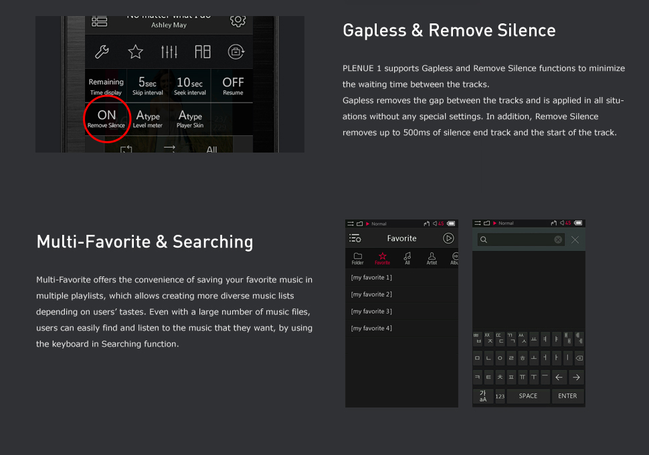Tap the headphone icon on search screen status bar
Screen dimensions: 649x455
click(x=554, y=223)
